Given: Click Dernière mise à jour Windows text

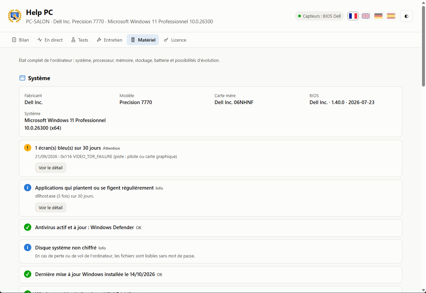Looking at the screenshot, I should 95,274.
